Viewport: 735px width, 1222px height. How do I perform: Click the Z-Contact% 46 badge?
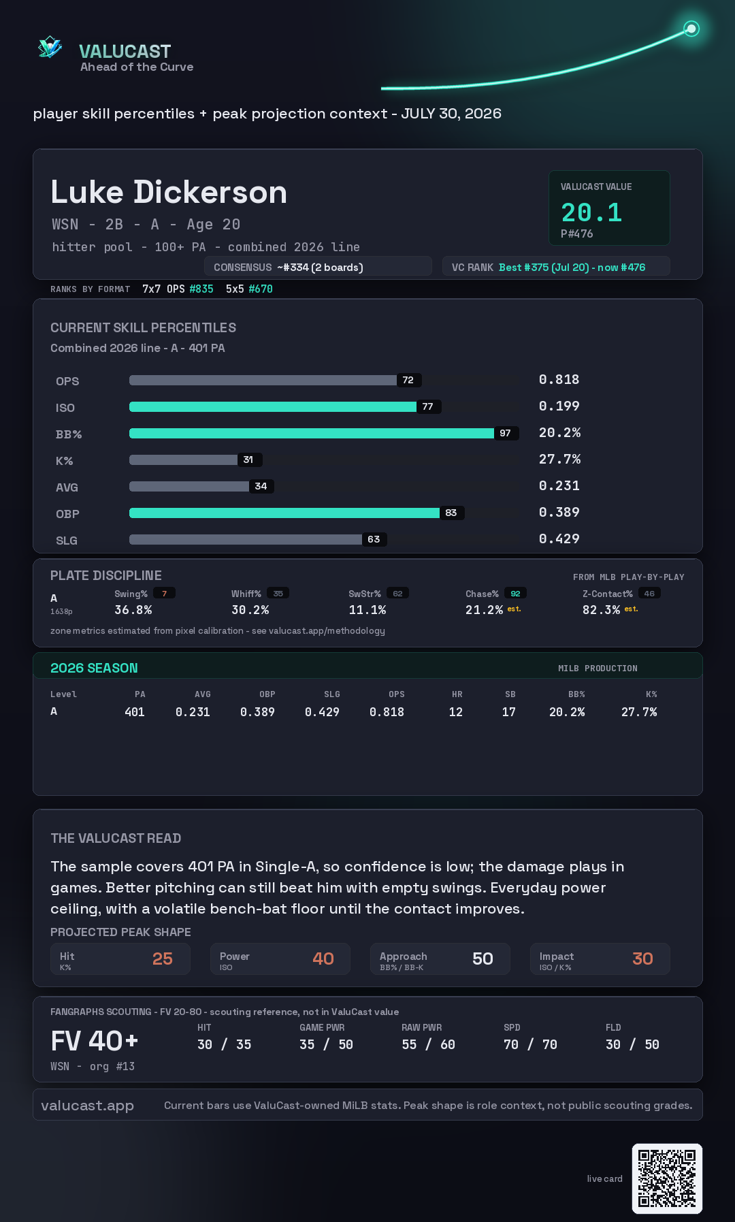649,594
